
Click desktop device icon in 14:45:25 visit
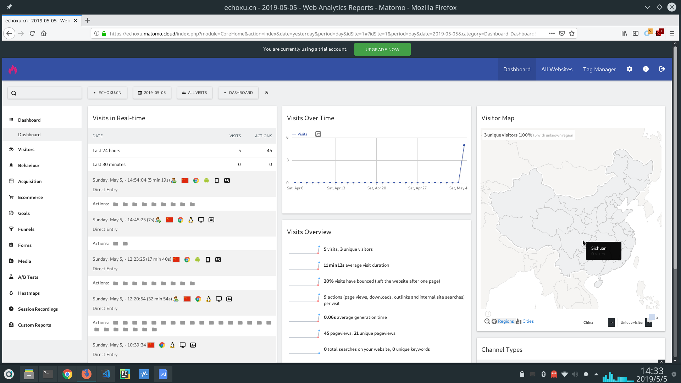tap(201, 220)
